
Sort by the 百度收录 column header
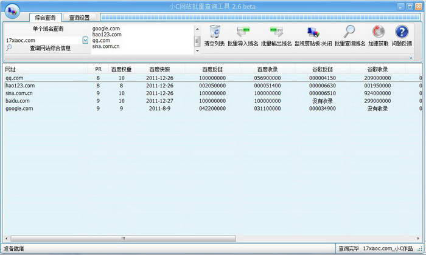point(267,69)
